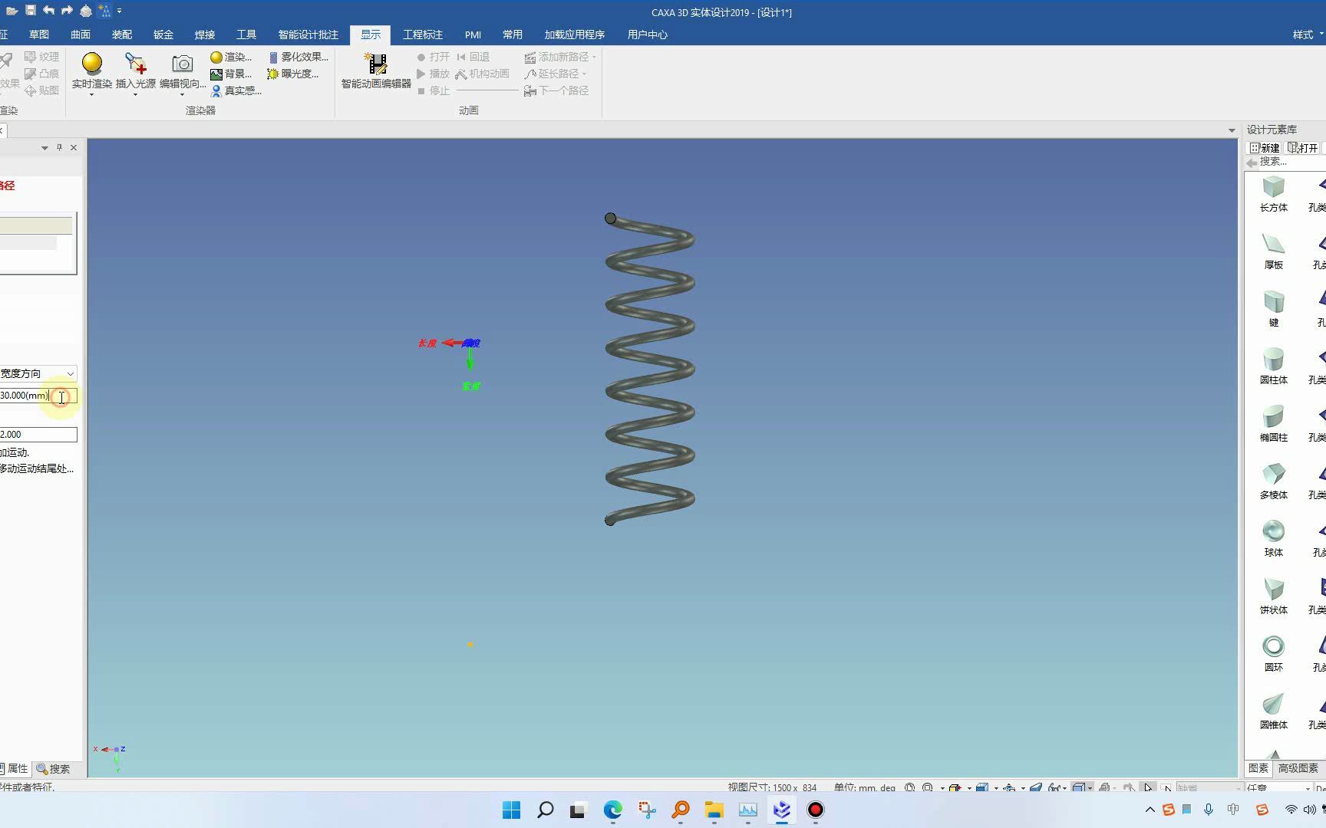The image size is (1326, 828).
Task: Select the Block (长方体) element in library
Action: pyautogui.click(x=1273, y=193)
